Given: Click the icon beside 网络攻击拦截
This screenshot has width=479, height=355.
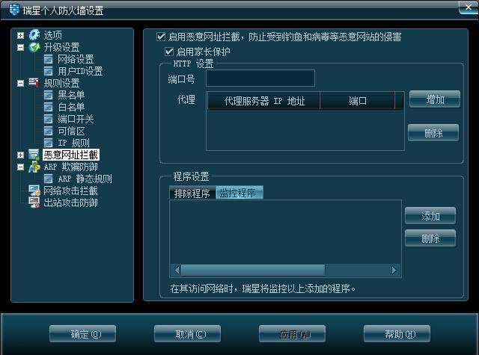Looking at the screenshot, I should (x=34, y=191).
